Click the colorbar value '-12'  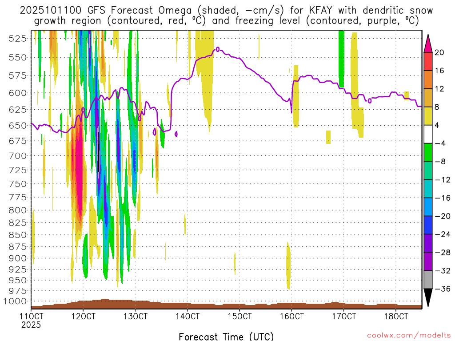click(443, 180)
